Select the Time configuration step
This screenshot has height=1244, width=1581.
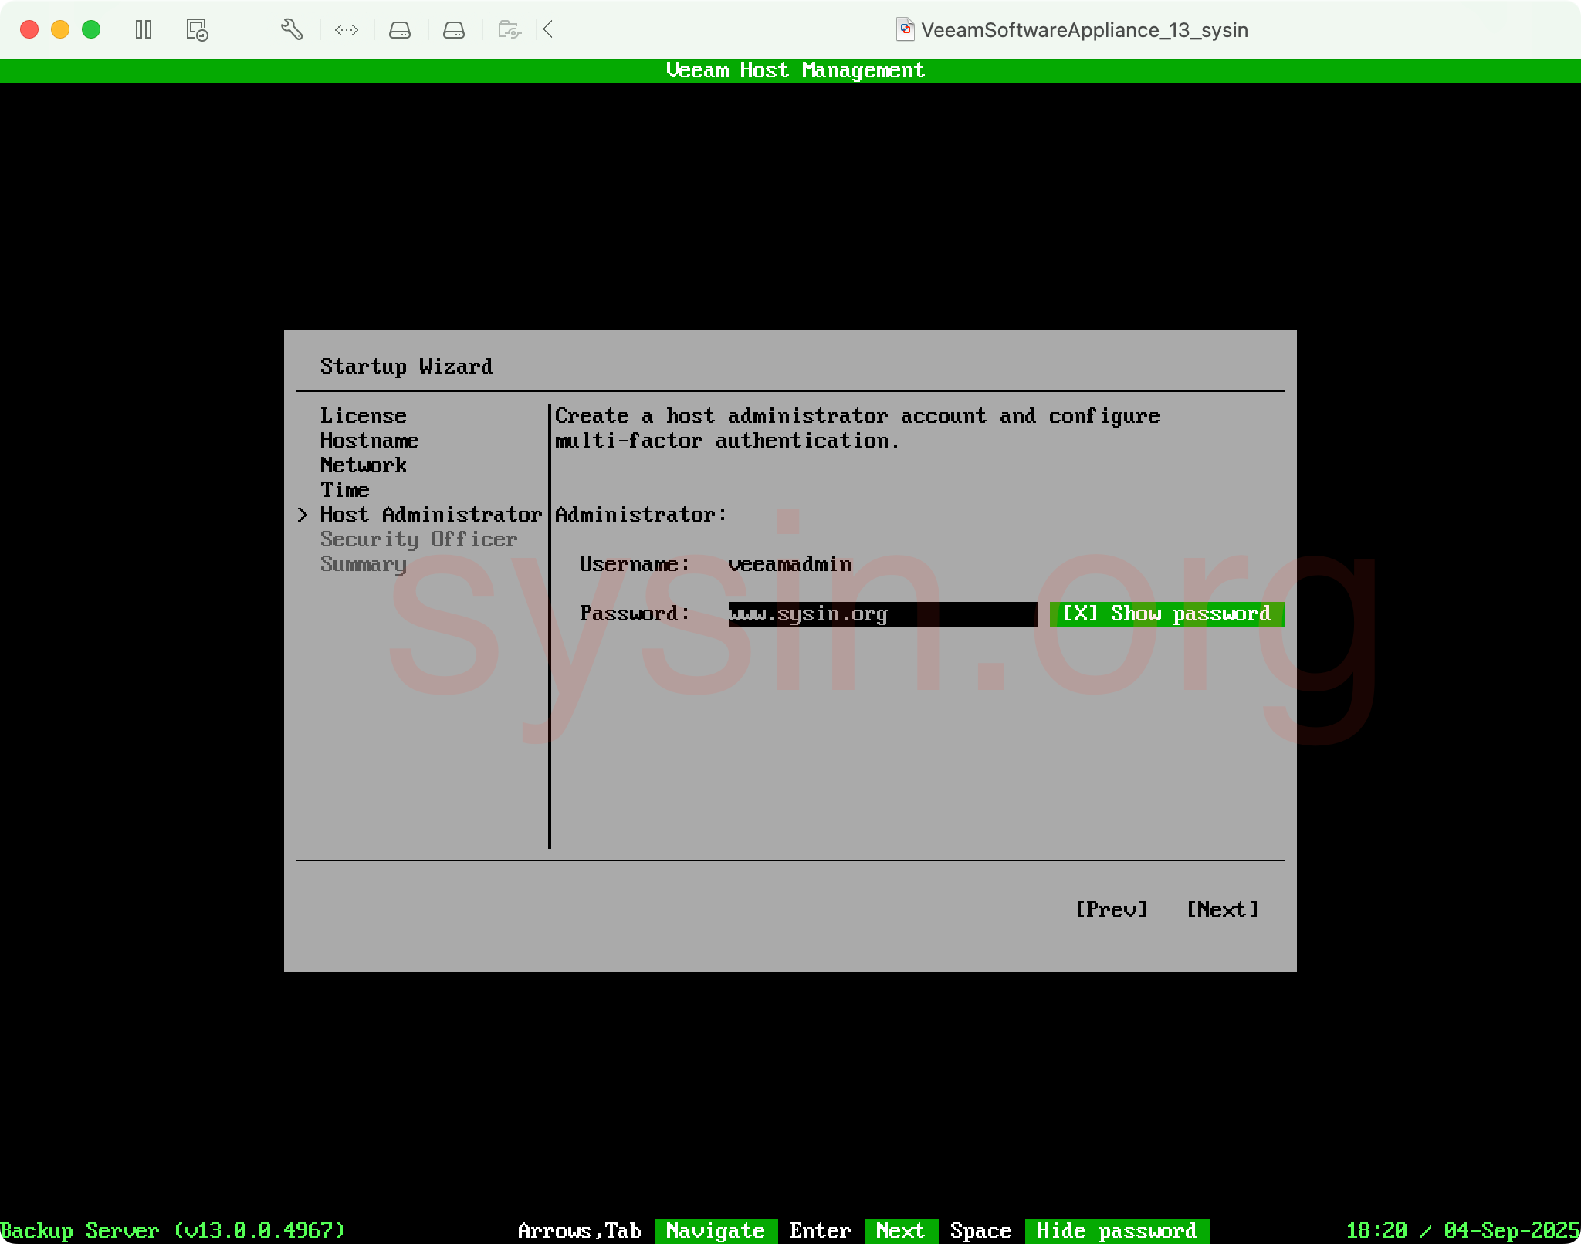tap(344, 490)
